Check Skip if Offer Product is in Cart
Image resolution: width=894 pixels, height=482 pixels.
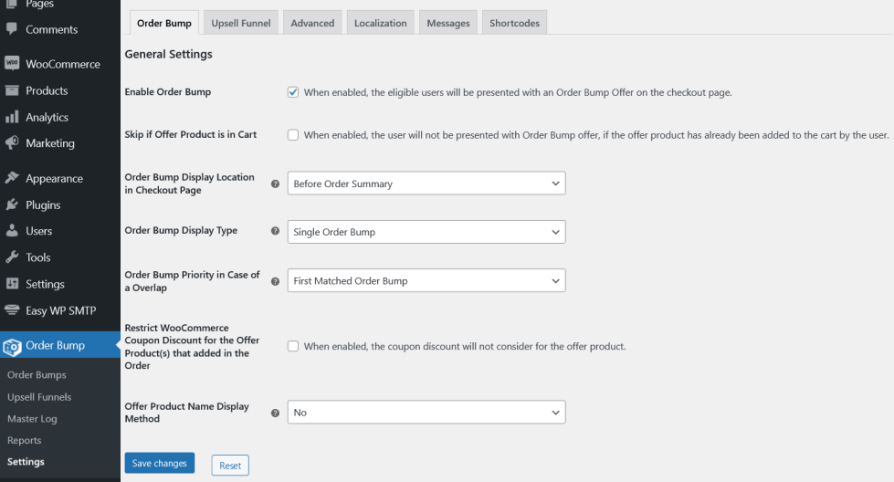coord(293,135)
